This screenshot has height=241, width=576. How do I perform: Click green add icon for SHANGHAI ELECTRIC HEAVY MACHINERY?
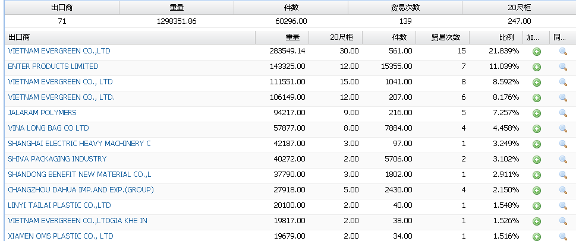tap(537, 144)
